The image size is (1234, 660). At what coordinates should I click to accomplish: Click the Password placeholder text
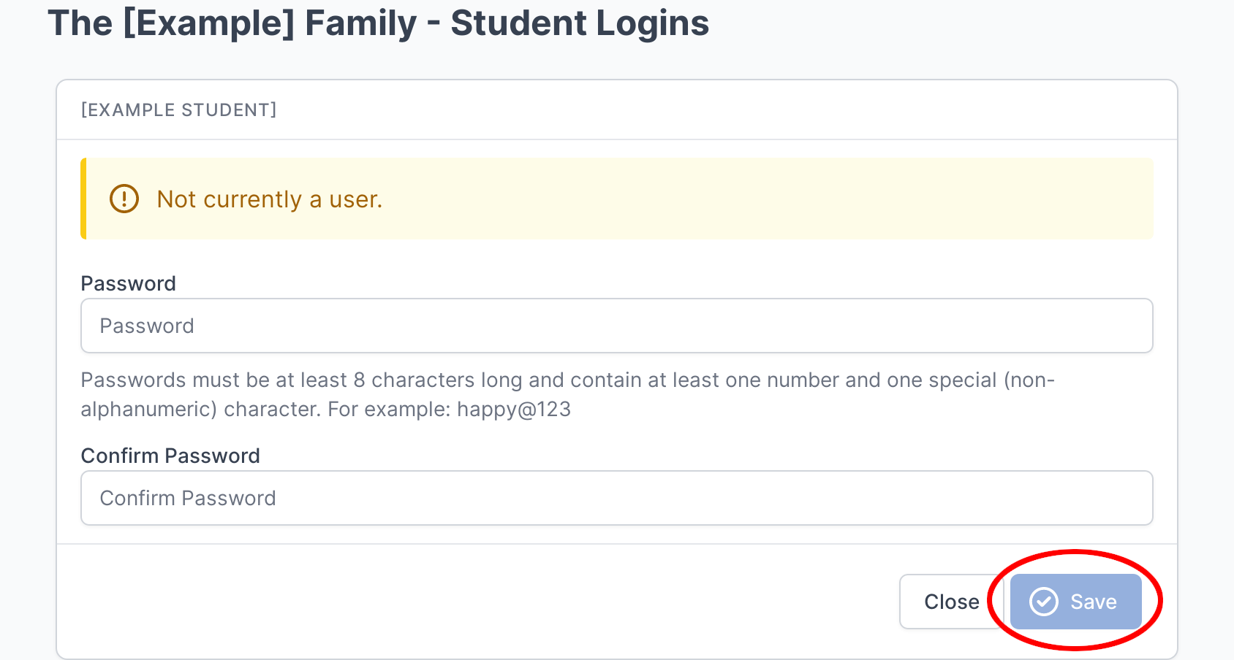(146, 326)
